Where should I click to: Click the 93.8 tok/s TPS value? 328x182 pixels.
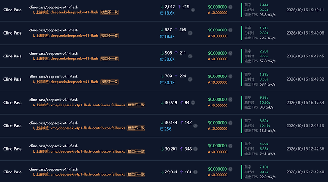pyautogui.click(x=268, y=15)
